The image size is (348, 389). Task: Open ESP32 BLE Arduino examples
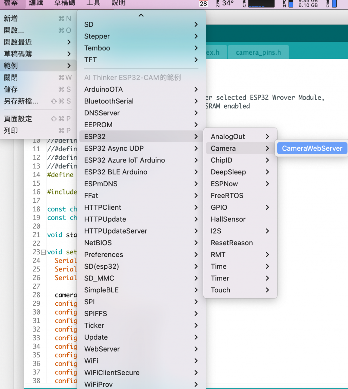[x=141, y=172]
